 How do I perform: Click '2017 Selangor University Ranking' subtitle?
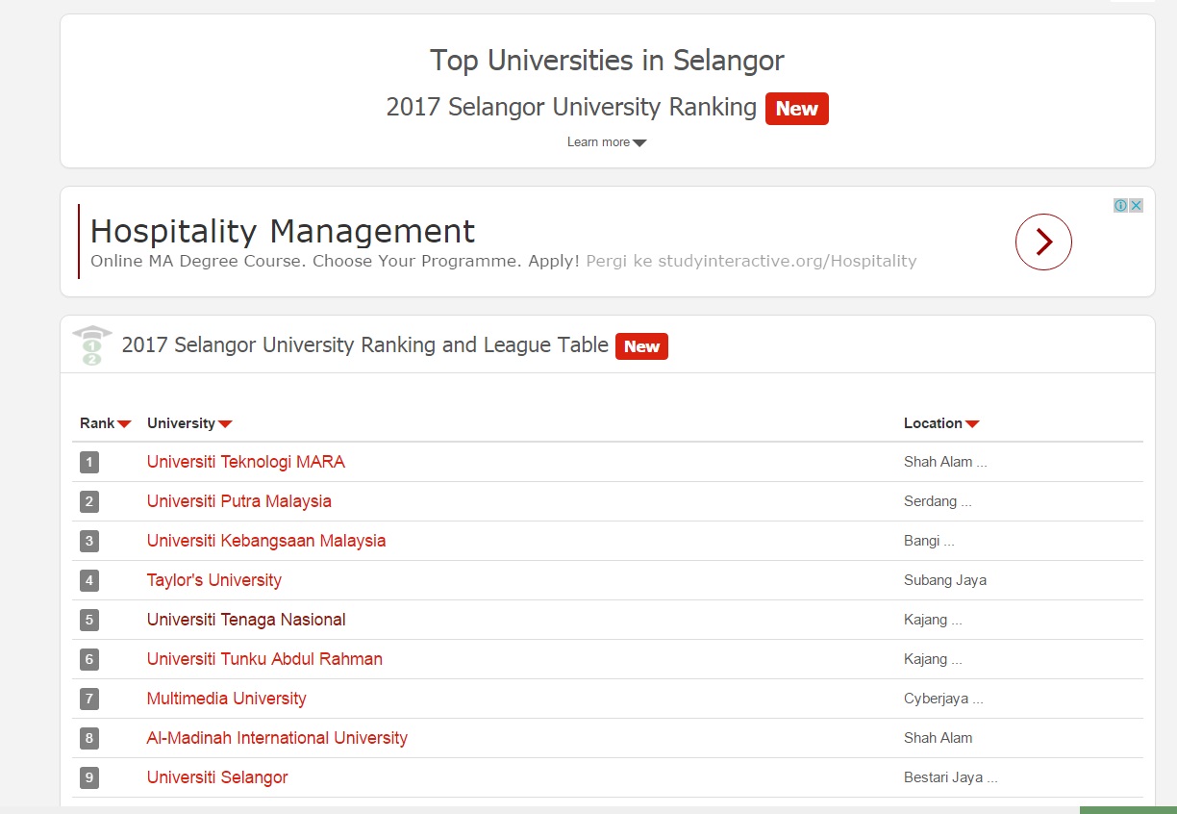571,107
